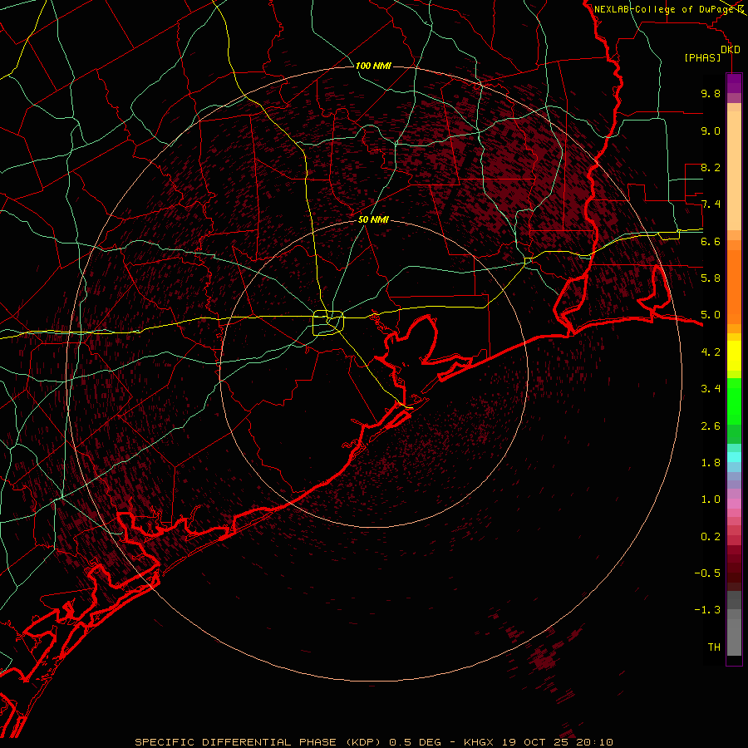The width and height of the screenshot is (748, 748).
Task: Click the 5.0 scale value label
Action: click(x=710, y=315)
